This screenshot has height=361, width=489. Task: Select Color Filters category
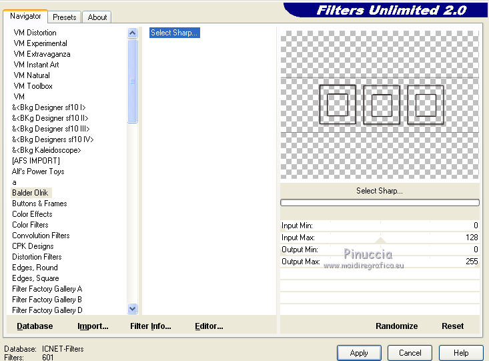pos(30,225)
